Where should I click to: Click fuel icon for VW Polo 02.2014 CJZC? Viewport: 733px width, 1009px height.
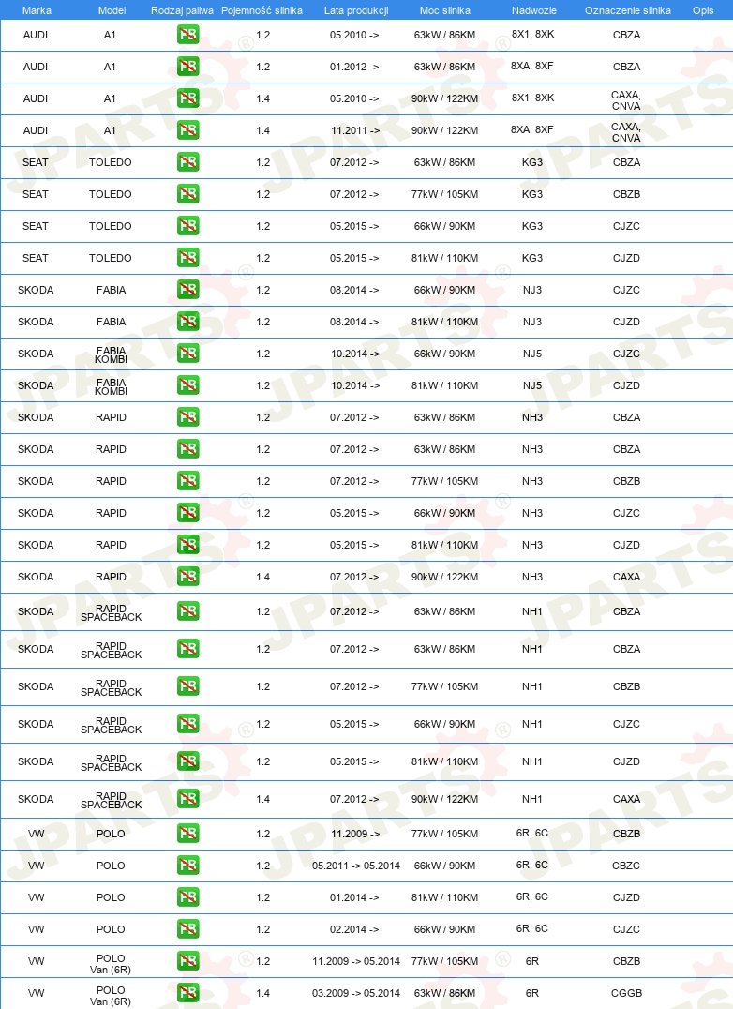click(x=187, y=929)
